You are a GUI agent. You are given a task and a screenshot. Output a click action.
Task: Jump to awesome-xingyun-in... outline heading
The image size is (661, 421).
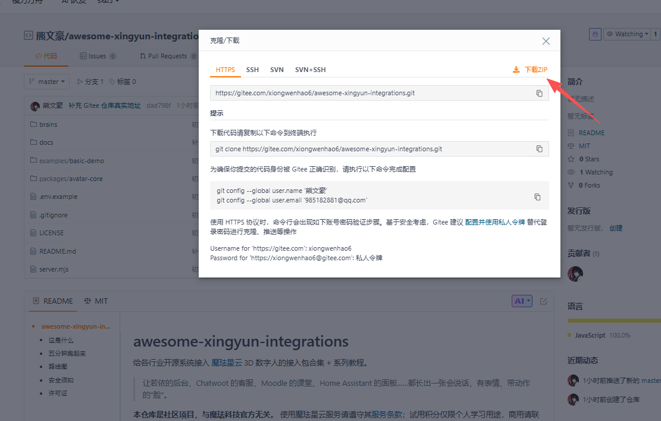pos(76,326)
